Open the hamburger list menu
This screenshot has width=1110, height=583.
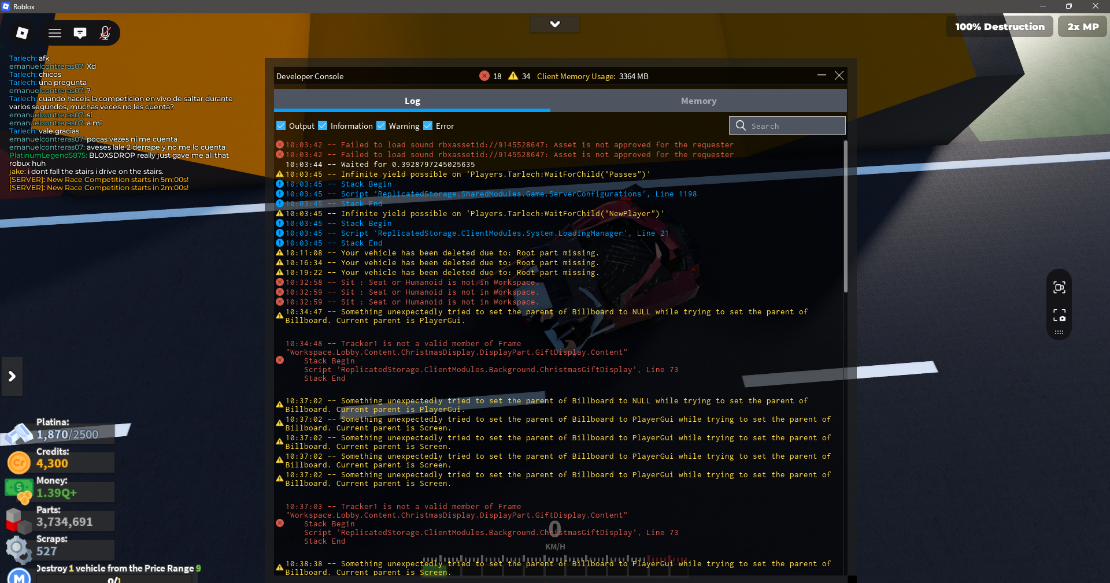pyautogui.click(x=55, y=33)
